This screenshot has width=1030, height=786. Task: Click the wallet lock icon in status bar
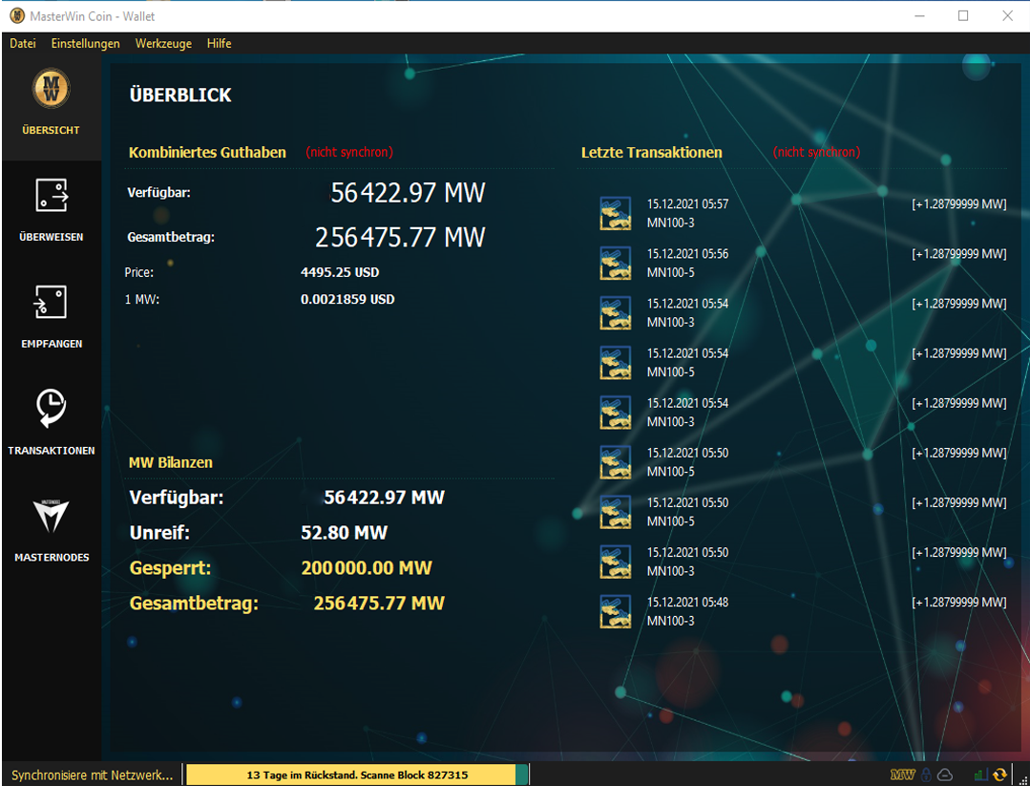pos(925,775)
